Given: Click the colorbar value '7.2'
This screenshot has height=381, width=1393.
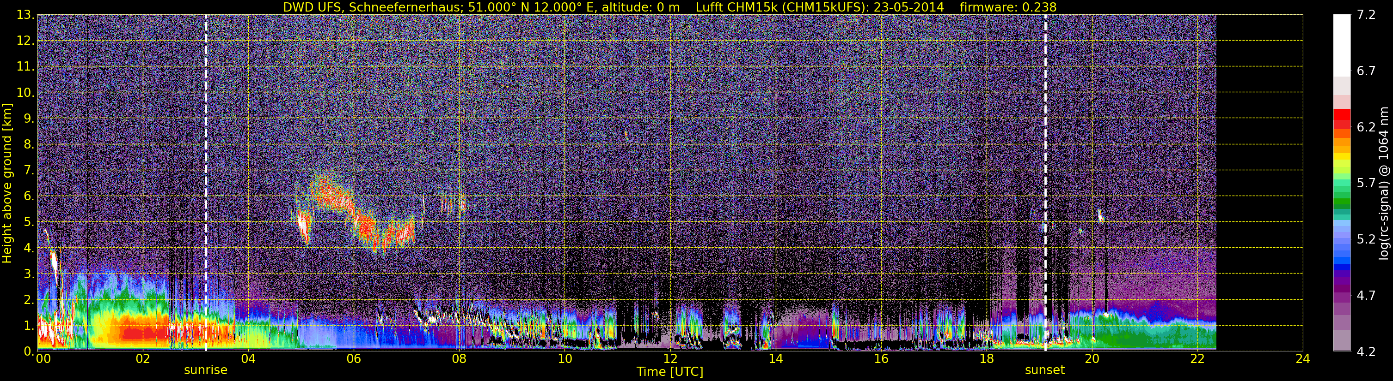Looking at the screenshot, I should point(1366,15).
